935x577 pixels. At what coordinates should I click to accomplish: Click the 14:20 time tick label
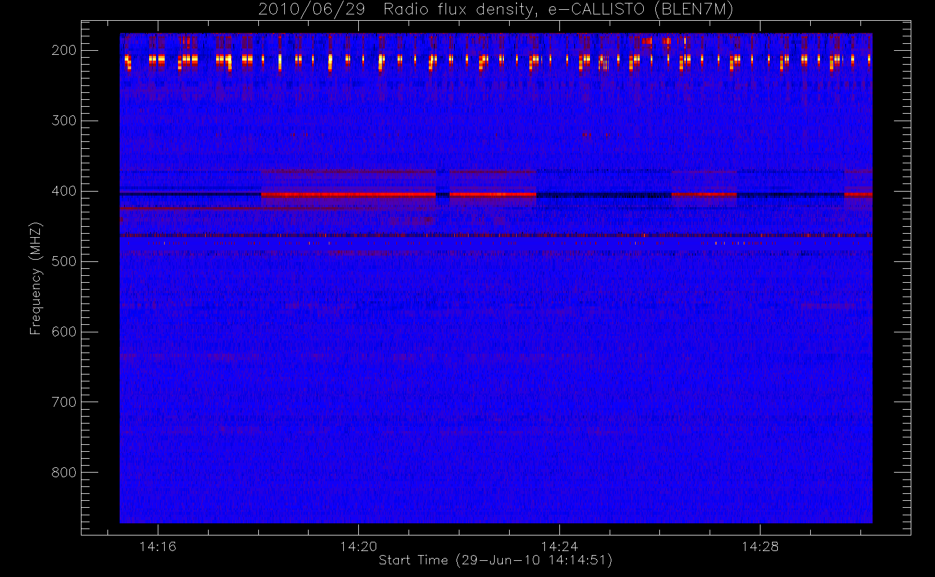tap(358, 546)
